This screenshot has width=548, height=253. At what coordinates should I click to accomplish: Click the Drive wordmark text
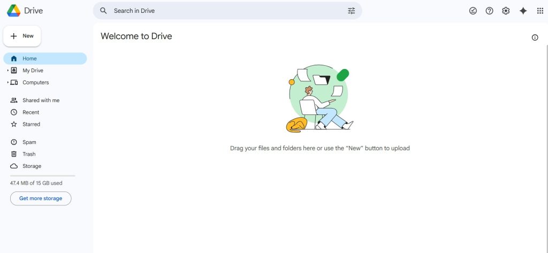pyautogui.click(x=33, y=11)
